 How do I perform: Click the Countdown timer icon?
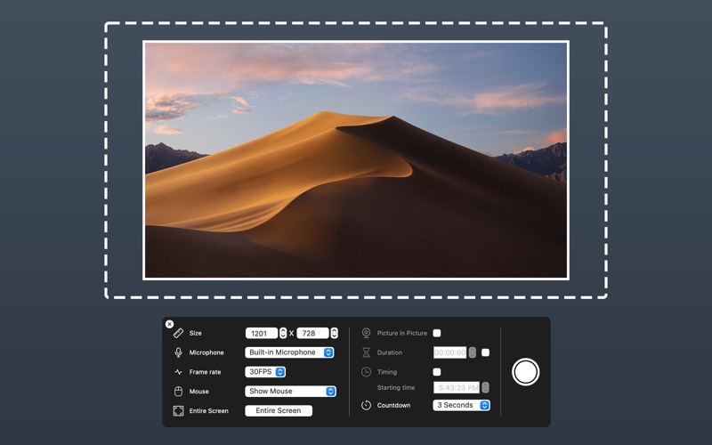point(366,405)
